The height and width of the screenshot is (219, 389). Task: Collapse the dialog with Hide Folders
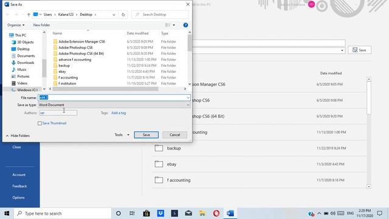18,136
